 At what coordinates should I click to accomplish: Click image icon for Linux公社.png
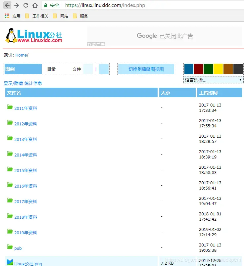(x=10, y=262)
